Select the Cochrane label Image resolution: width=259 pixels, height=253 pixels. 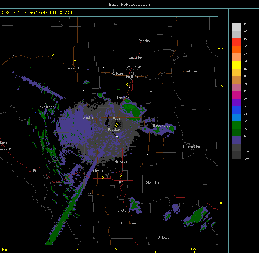coord(97,171)
